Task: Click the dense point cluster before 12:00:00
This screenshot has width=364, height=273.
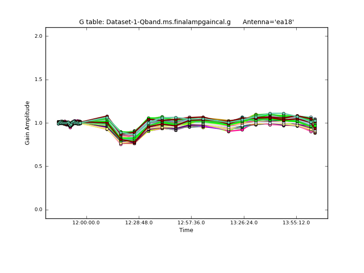Action: click(x=69, y=123)
